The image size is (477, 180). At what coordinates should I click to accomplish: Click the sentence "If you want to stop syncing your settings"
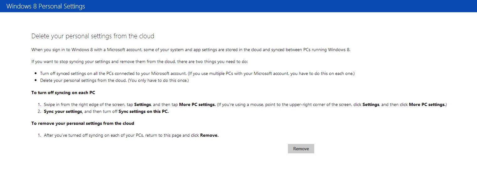140,61
